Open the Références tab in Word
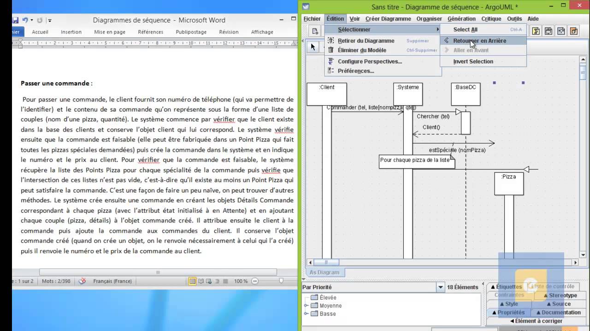Screen dimensions: 590x331 150,32
